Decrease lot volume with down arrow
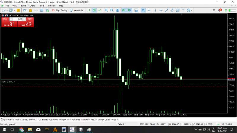237x133 pixels. [11, 19]
